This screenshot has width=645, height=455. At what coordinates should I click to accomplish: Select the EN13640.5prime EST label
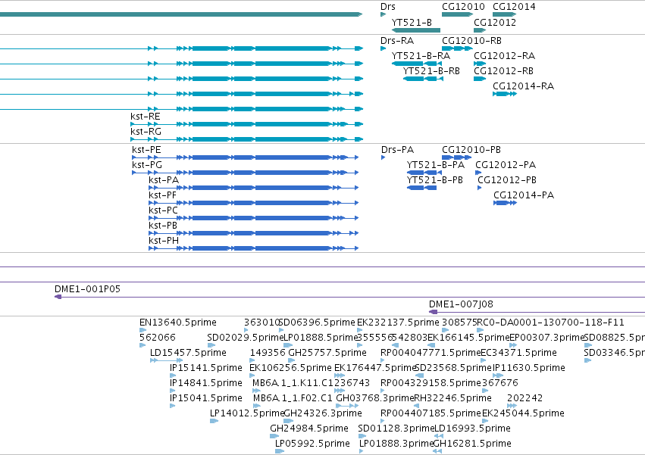point(177,323)
